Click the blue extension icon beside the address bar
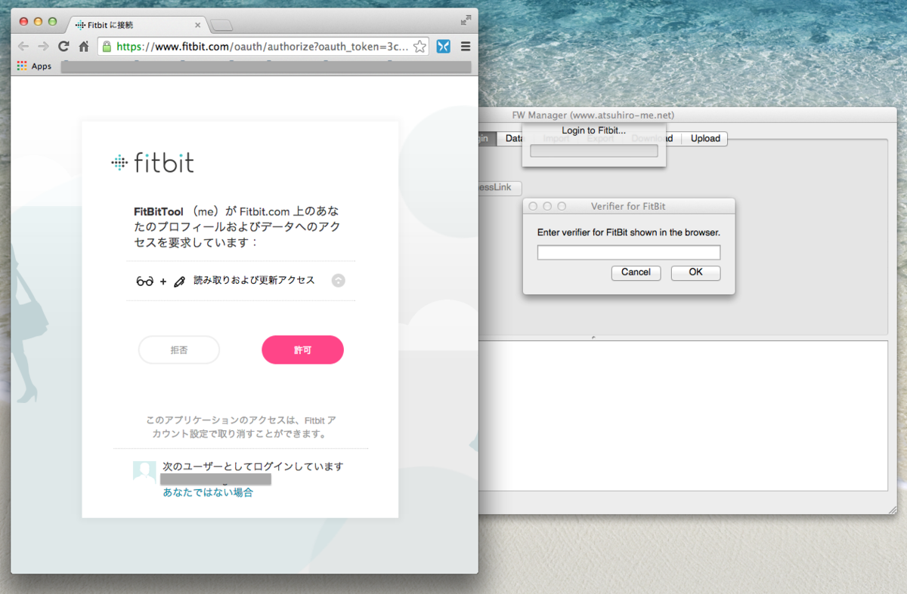The image size is (907, 594). (x=444, y=46)
